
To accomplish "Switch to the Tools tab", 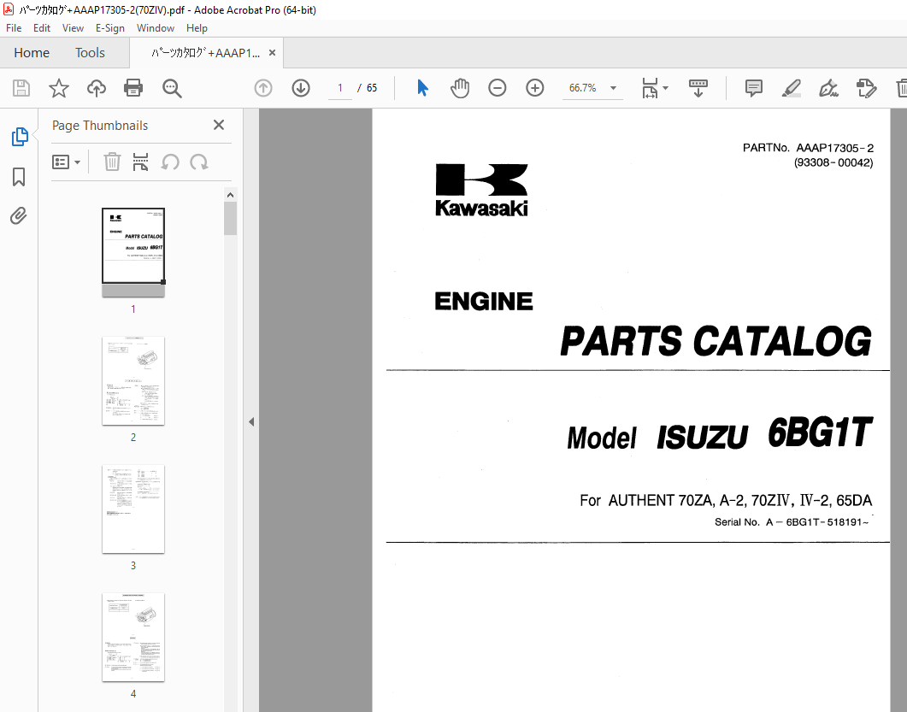I will 90,53.
